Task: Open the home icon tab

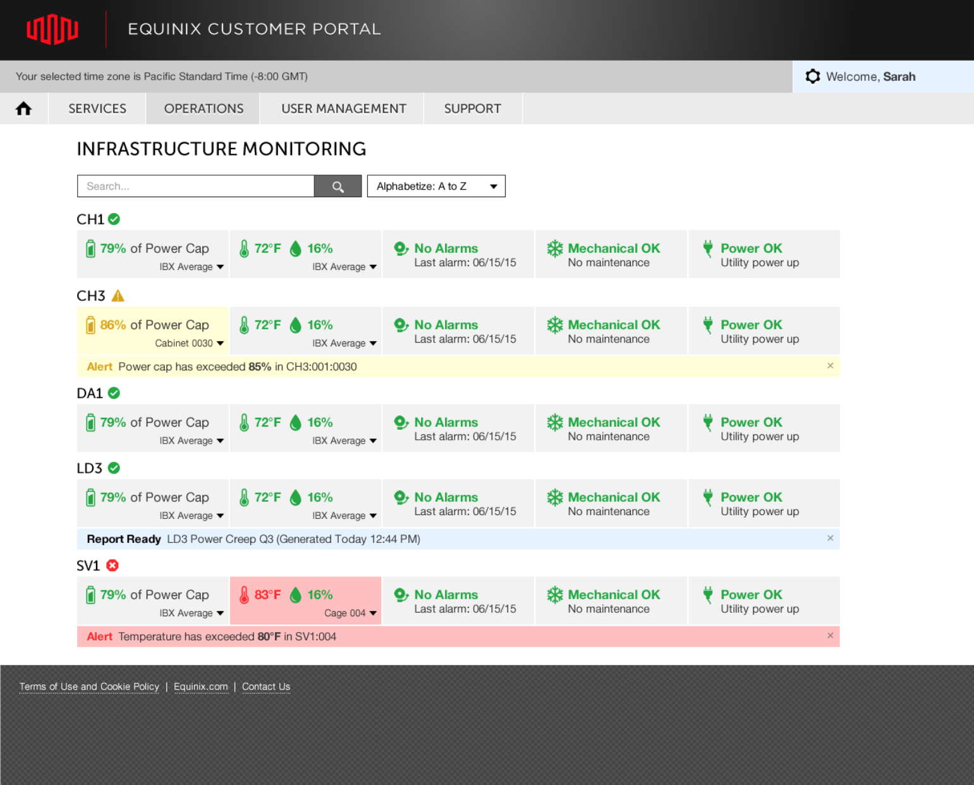Action: (24, 109)
